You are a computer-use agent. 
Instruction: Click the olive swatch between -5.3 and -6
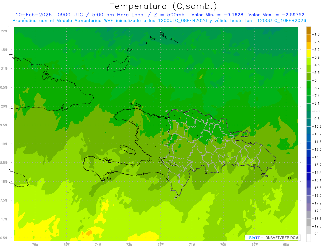[308, 77]
